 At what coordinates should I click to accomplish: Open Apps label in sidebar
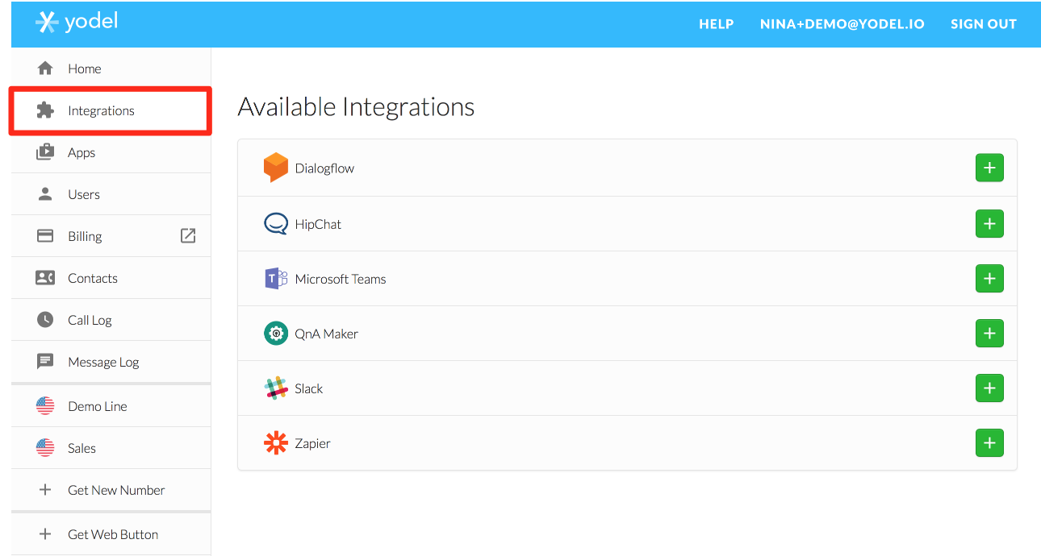82,153
